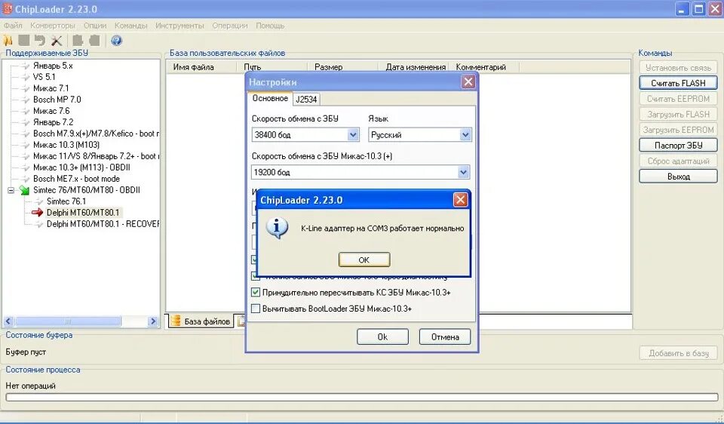This screenshot has height=424, width=724.
Task: Close the Настройки dialog with its X
Action: tap(468, 81)
